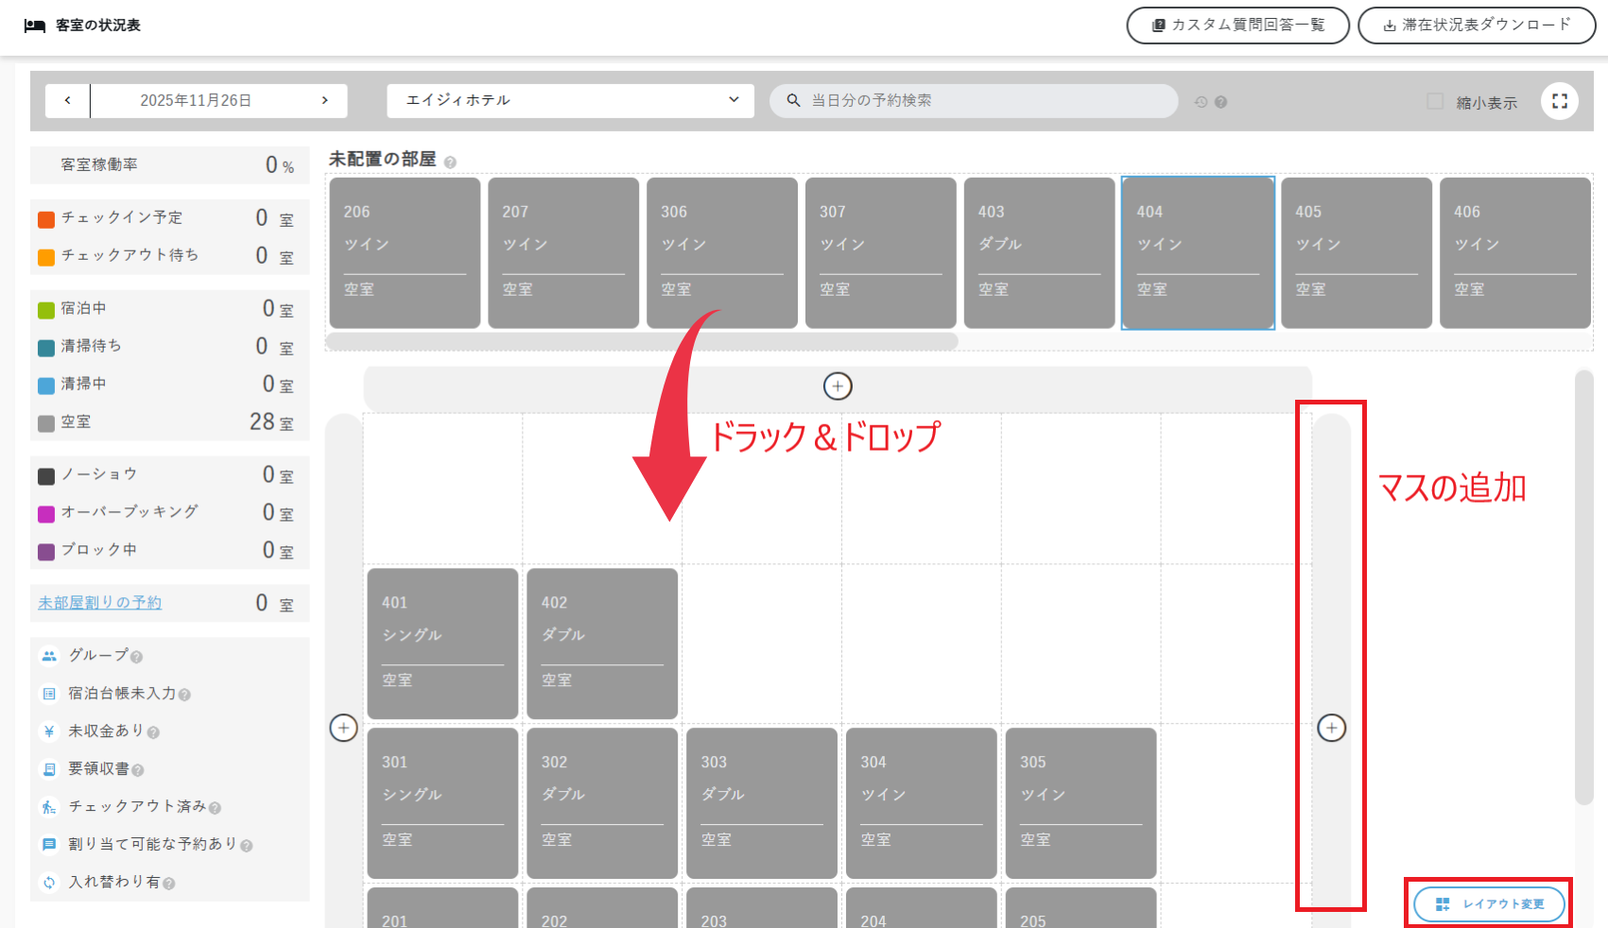Enable the 縮小表示 checkbox
Viewport: 1608px width, 928px height.
click(1434, 101)
